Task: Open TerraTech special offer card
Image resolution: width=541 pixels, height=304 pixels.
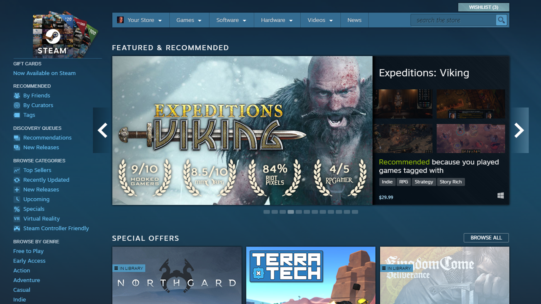Action: (x=311, y=275)
